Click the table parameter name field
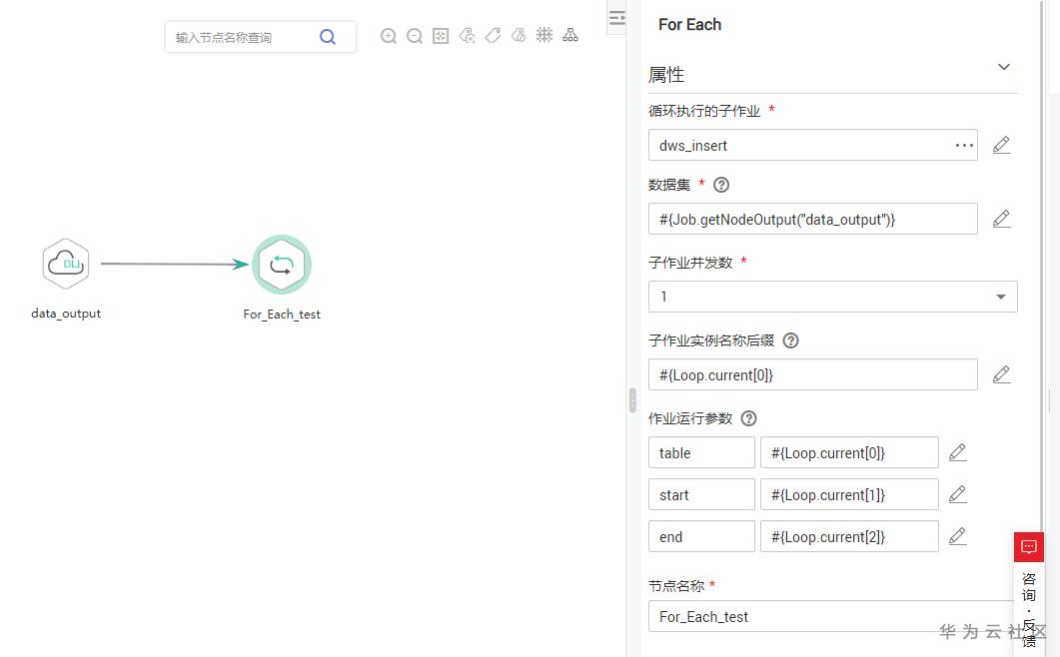The height and width of the screenshot is (657, 1060). [x=701, y=453]
